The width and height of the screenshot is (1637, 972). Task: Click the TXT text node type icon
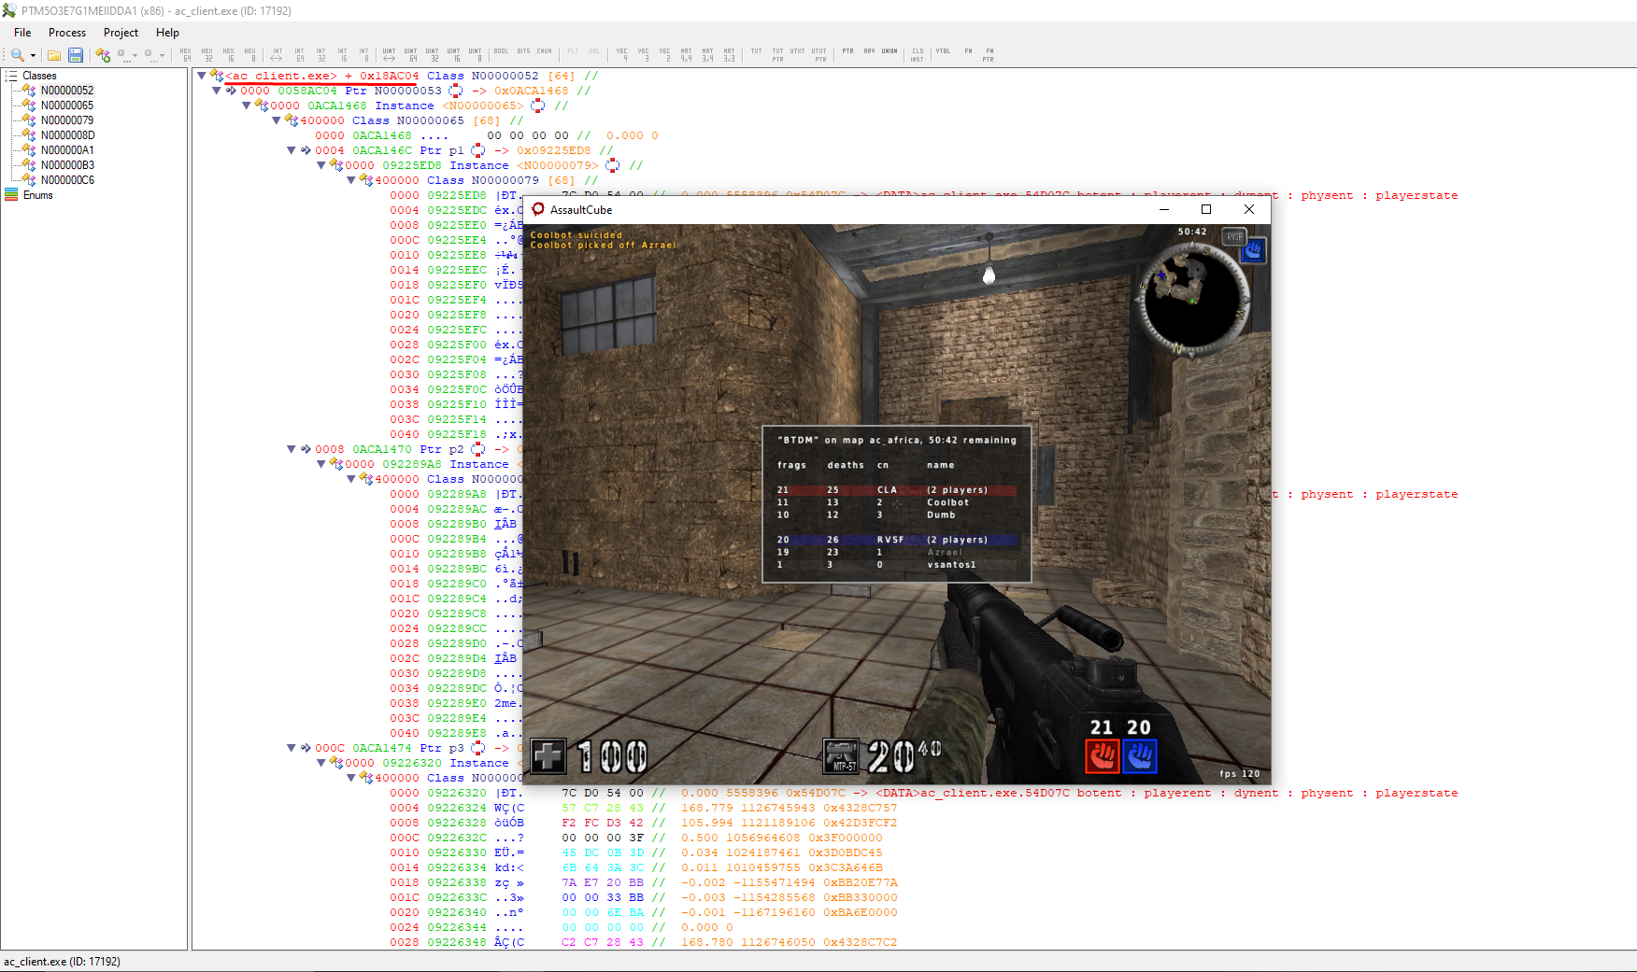point(756,52)
